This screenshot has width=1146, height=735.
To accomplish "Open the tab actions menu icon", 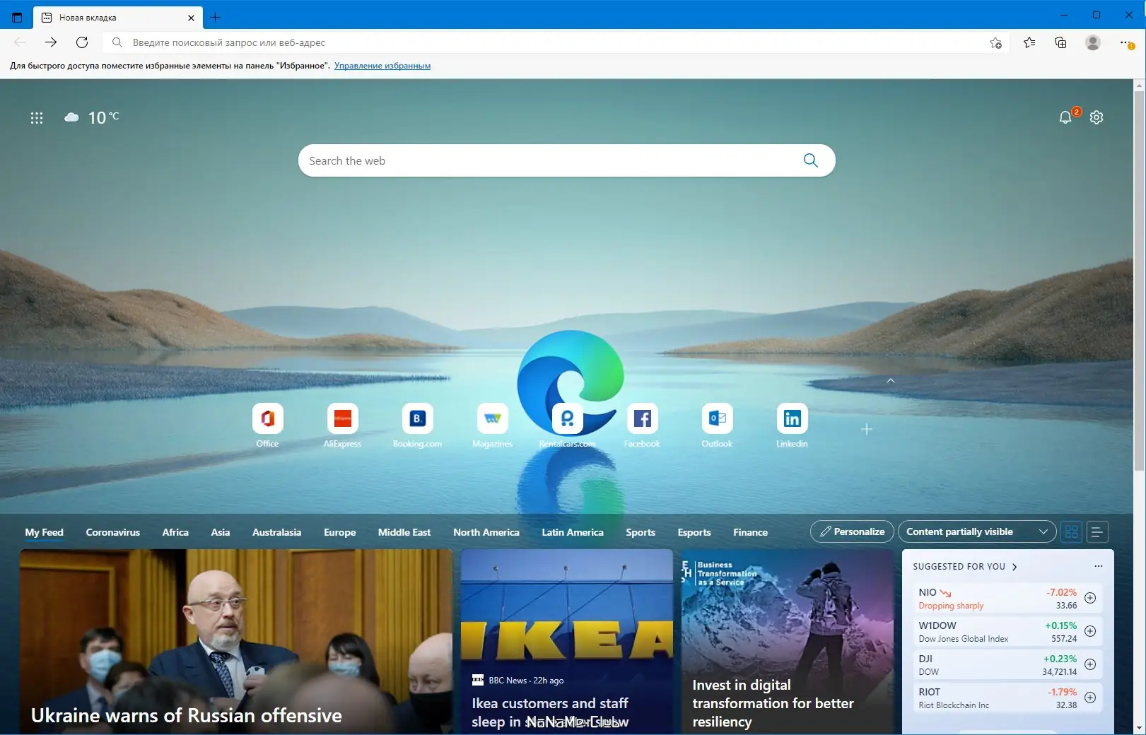I will click(17, 18).
